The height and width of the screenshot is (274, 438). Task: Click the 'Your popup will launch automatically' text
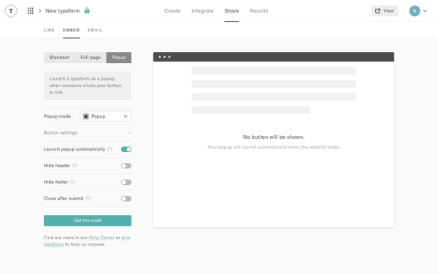point(274,147)
